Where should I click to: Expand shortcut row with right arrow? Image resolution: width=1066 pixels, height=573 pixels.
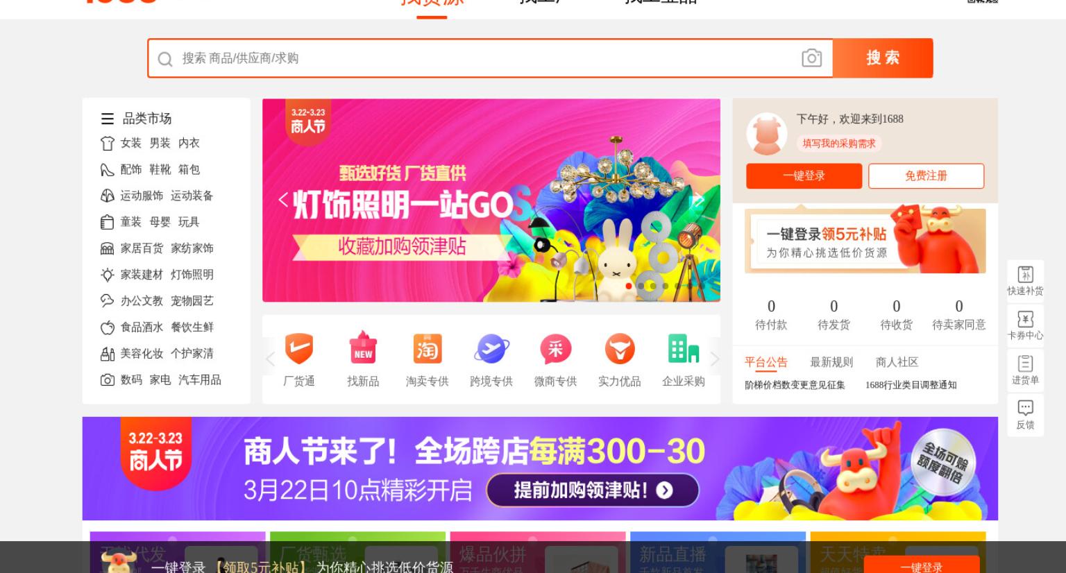point(714,359)
